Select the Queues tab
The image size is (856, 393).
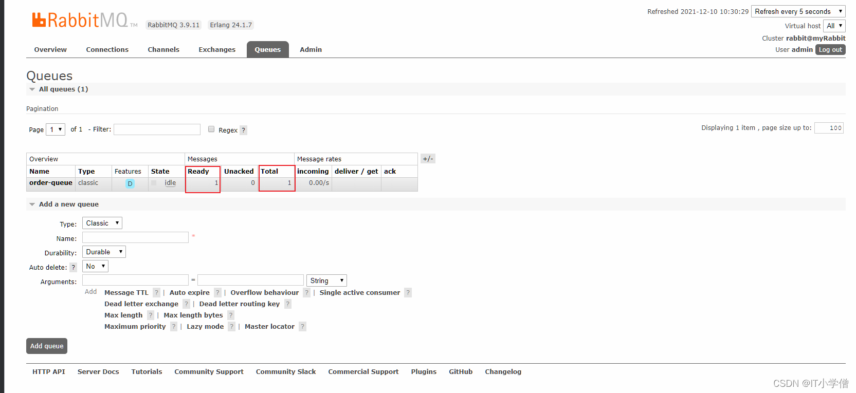pyautogui.click(x=268, y=50)
